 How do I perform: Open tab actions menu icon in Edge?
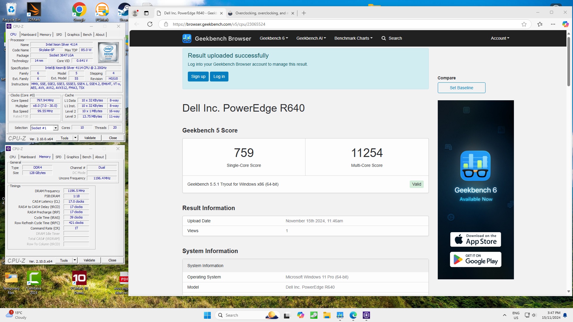point(146,13)
